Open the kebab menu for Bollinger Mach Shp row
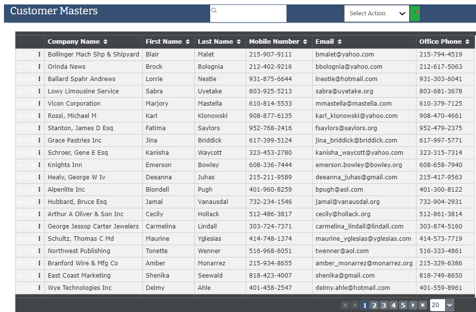The width and height of the screenshot is (476, 312). click(39, 55)
